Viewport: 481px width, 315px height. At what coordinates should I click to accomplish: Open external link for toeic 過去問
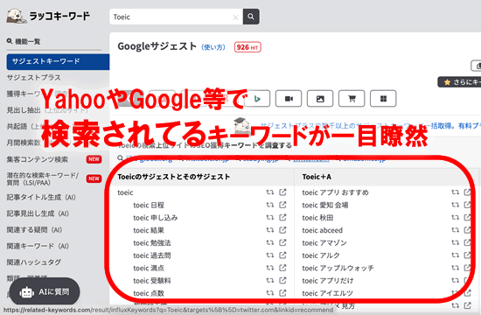[x=282, y=255]
